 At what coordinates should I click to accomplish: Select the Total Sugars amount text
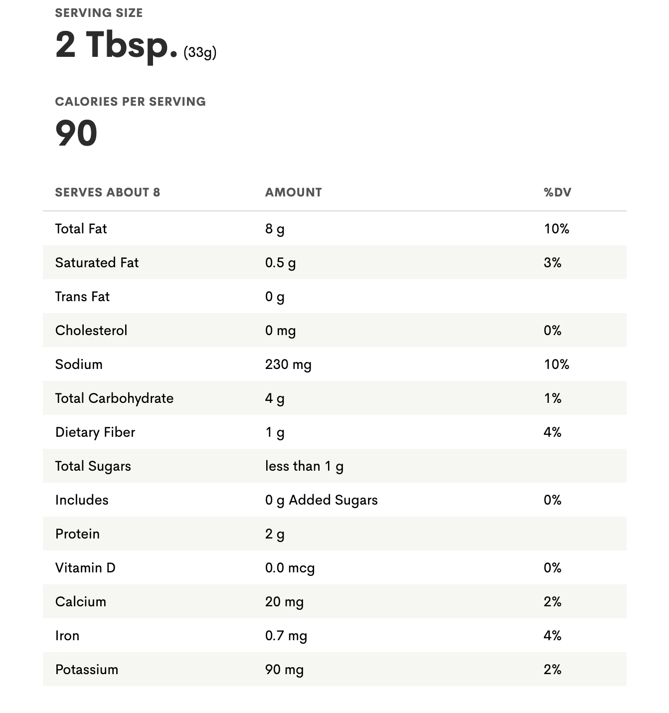304,466
